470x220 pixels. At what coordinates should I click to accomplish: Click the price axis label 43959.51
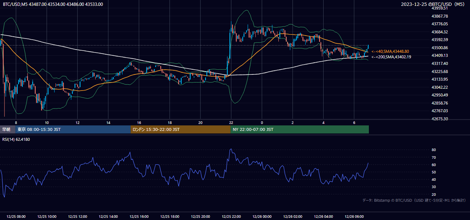coord(439,8)
